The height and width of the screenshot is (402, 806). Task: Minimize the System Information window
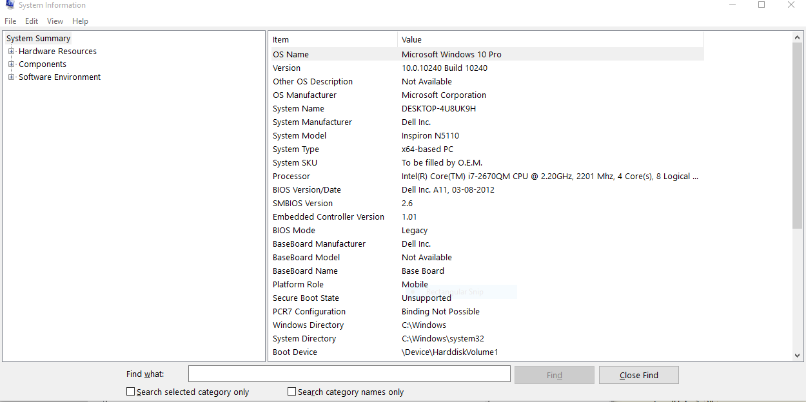(x=732, y=5)
